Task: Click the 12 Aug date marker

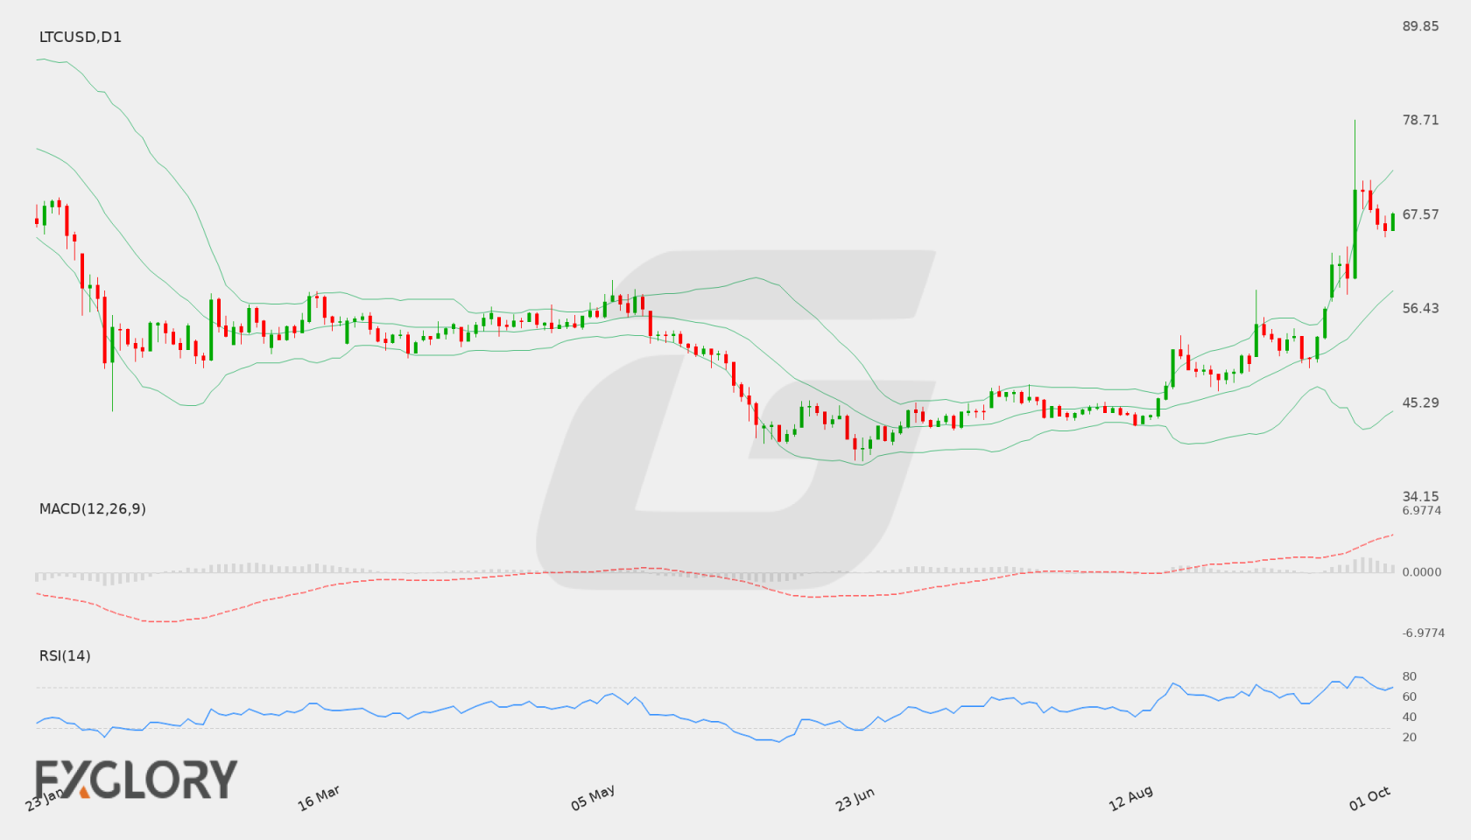Action: (1130, 798)
